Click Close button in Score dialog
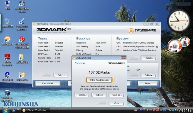This screenshot has width=193, height=113. (117, 103)
